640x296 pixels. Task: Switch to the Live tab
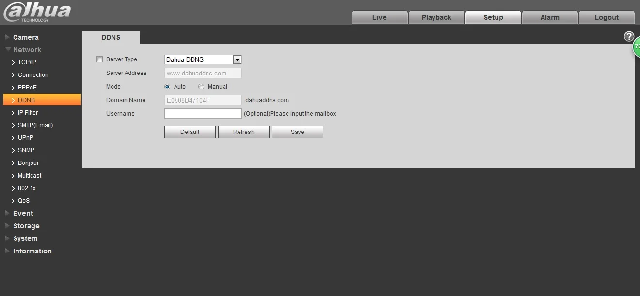click(x=380, y=17)
